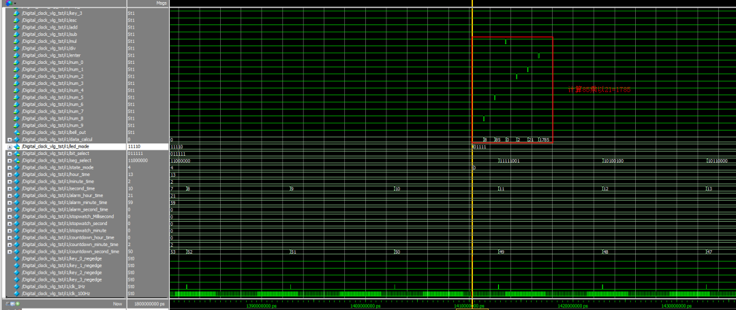Click the num_8 signal icon

(x=17, y=118)
